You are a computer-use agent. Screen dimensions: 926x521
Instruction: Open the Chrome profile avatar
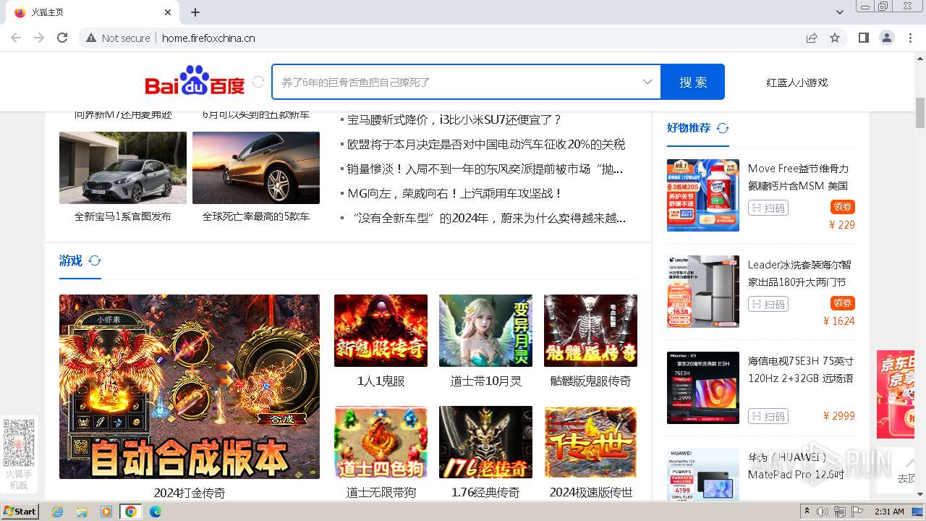(886, 38)
